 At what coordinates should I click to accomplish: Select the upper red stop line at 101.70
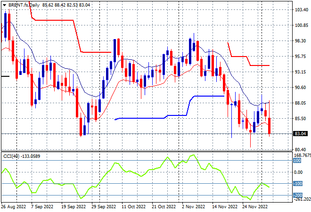pos(54,20)
